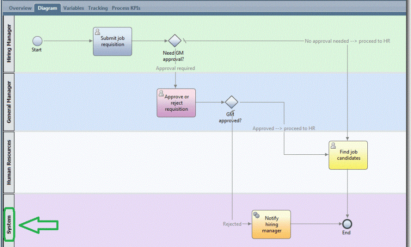Click user icon on Submit job requisition
Viewport: 411px width, 247px height.
pos(98,32)
